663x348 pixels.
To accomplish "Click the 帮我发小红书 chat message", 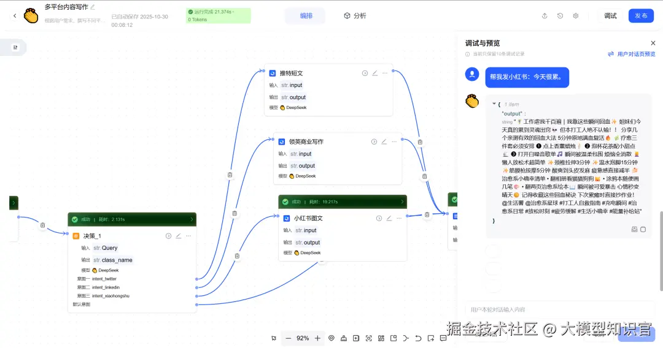I will pos(527,77).
